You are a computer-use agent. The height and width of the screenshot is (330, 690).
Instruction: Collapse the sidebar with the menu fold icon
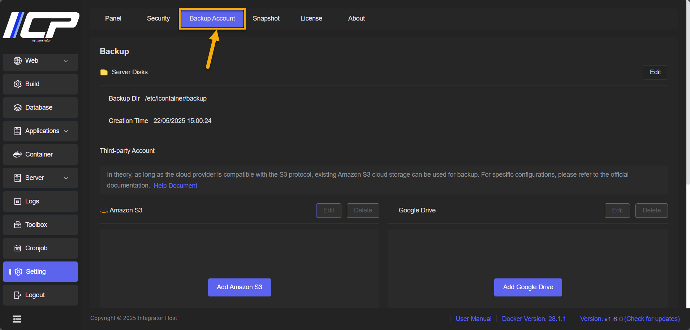pyautogui.click(x=17, y=319)
